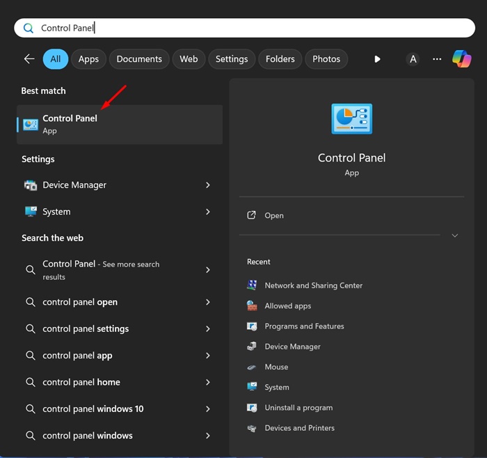The image size is (487, 458).
Task: Click Open in the details pane
Action: pyautogui.click(x=274, y=216)
